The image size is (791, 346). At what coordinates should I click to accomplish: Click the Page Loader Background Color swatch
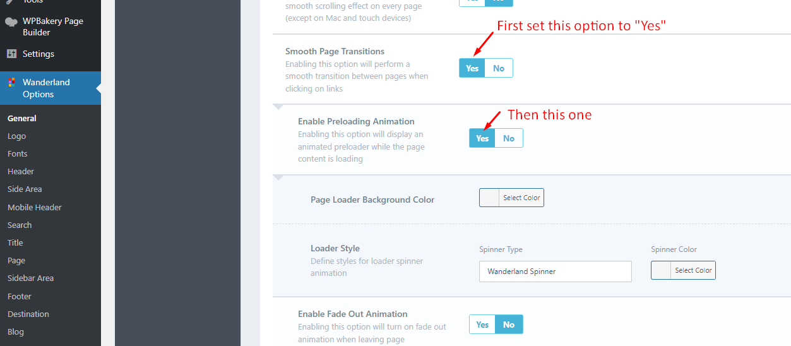pos(490,198)
